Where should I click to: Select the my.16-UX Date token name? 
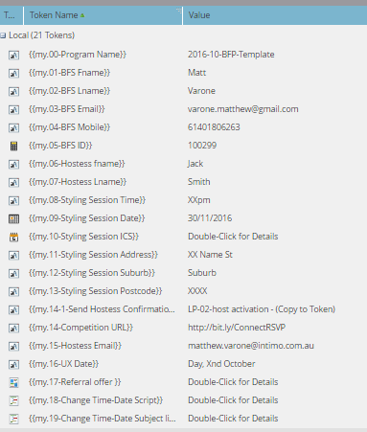[x=63, y=364]
